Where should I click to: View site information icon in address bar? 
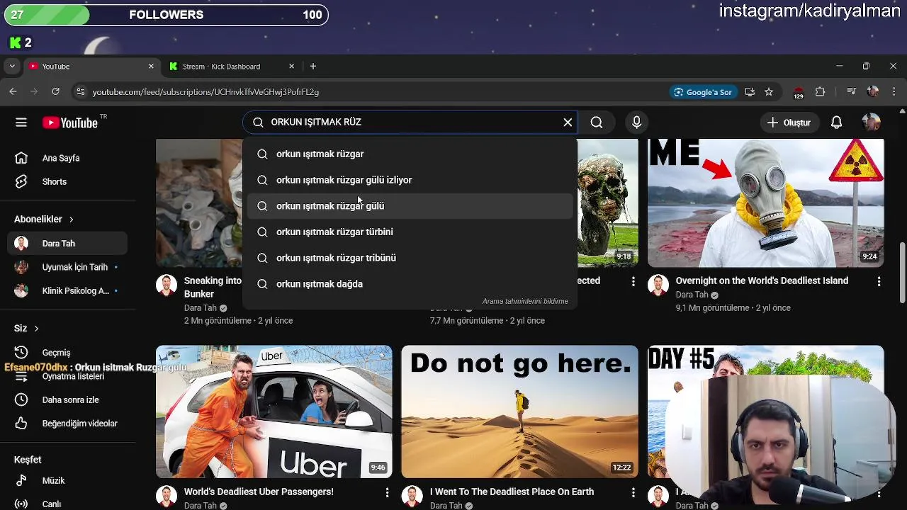80,91
